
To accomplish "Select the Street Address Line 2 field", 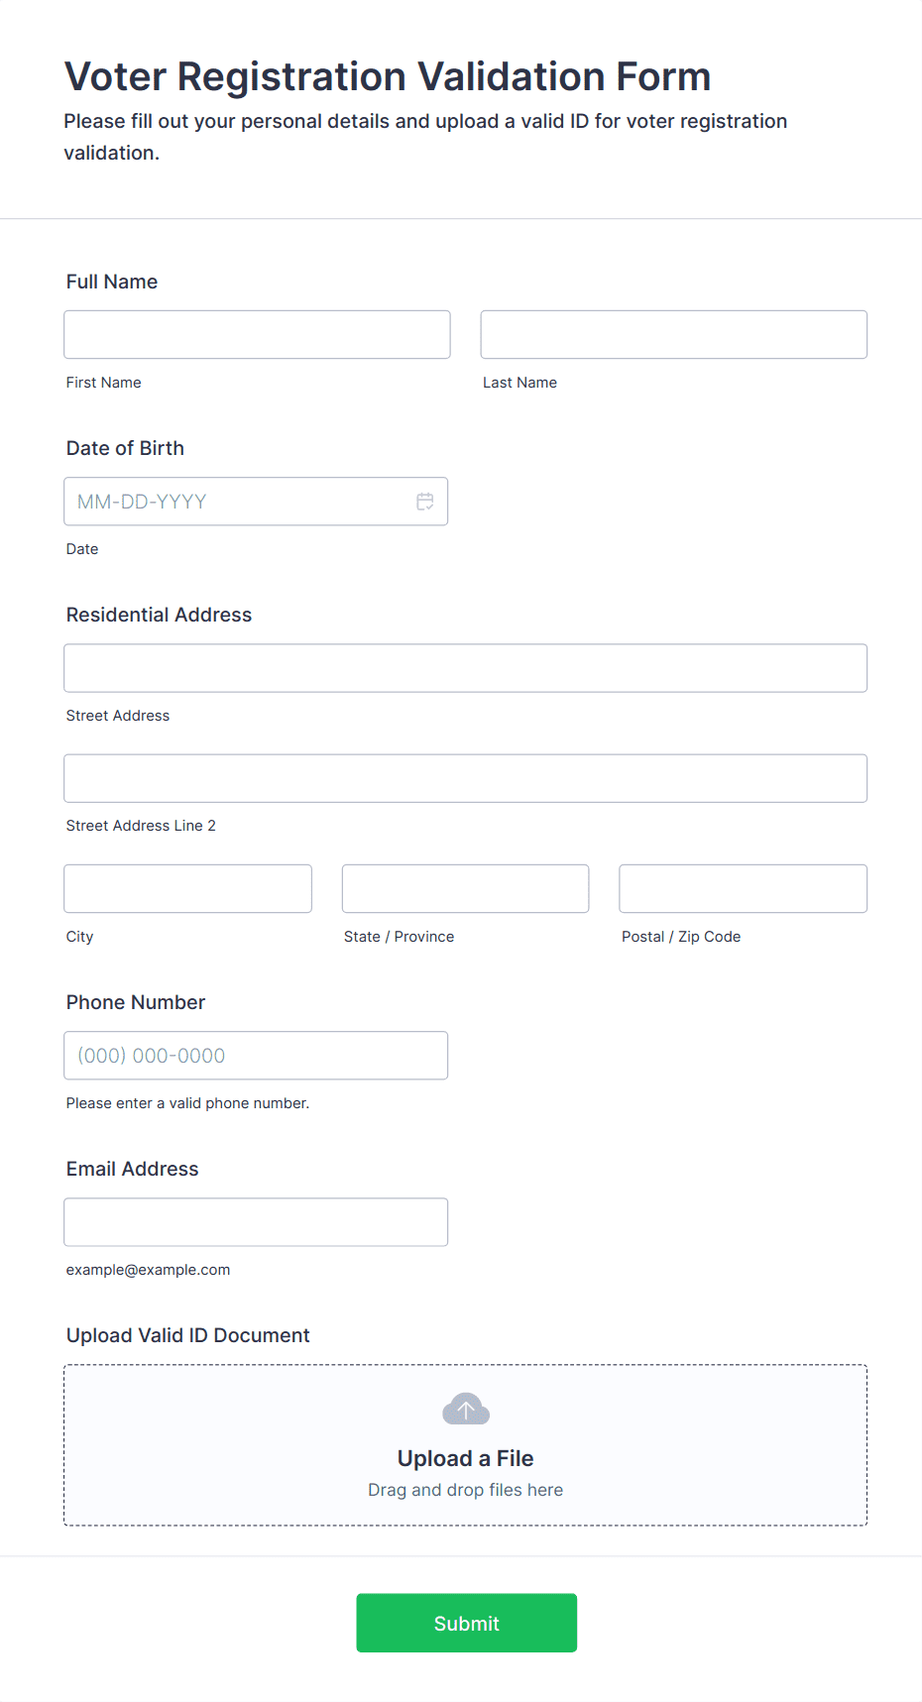I will point(465,778).
